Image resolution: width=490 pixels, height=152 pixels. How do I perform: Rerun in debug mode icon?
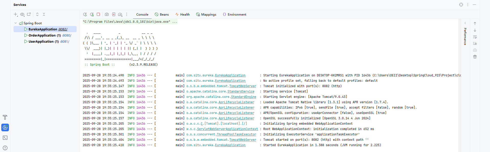(x=92, y=15)
